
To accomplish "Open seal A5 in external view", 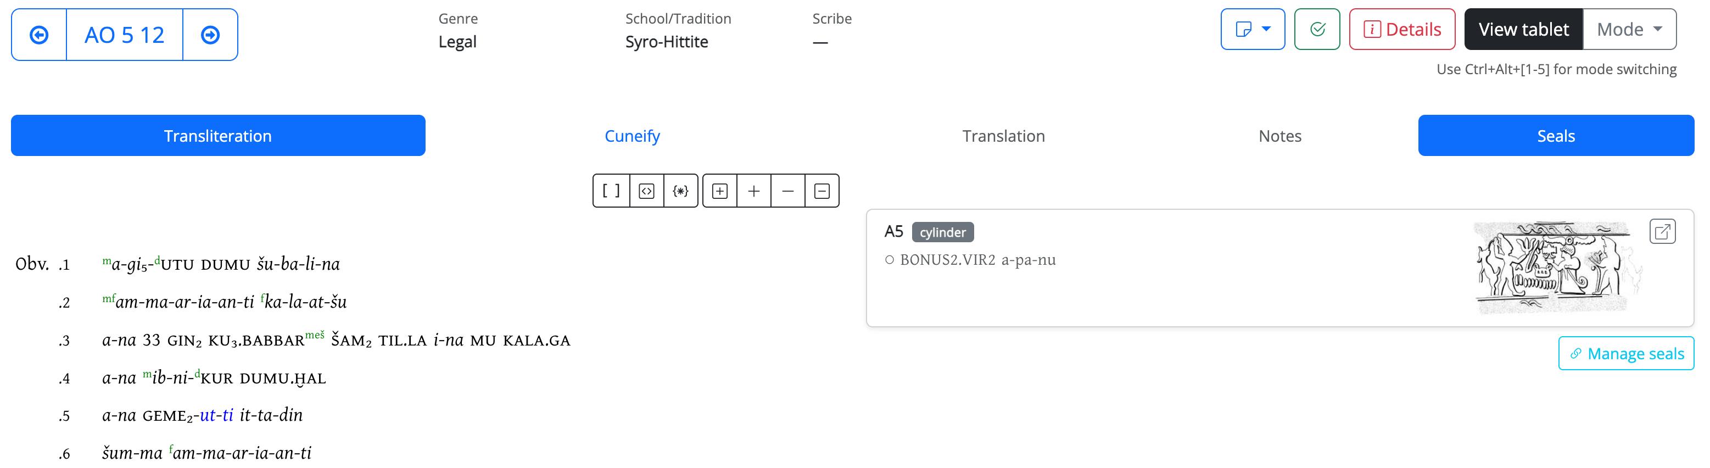I will click(x=1662, y=232).
